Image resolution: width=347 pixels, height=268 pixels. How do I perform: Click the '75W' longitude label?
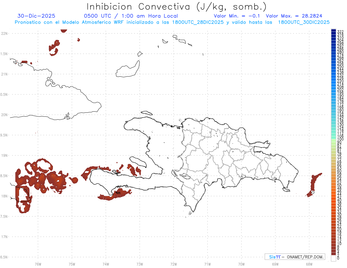coord(72,264)
